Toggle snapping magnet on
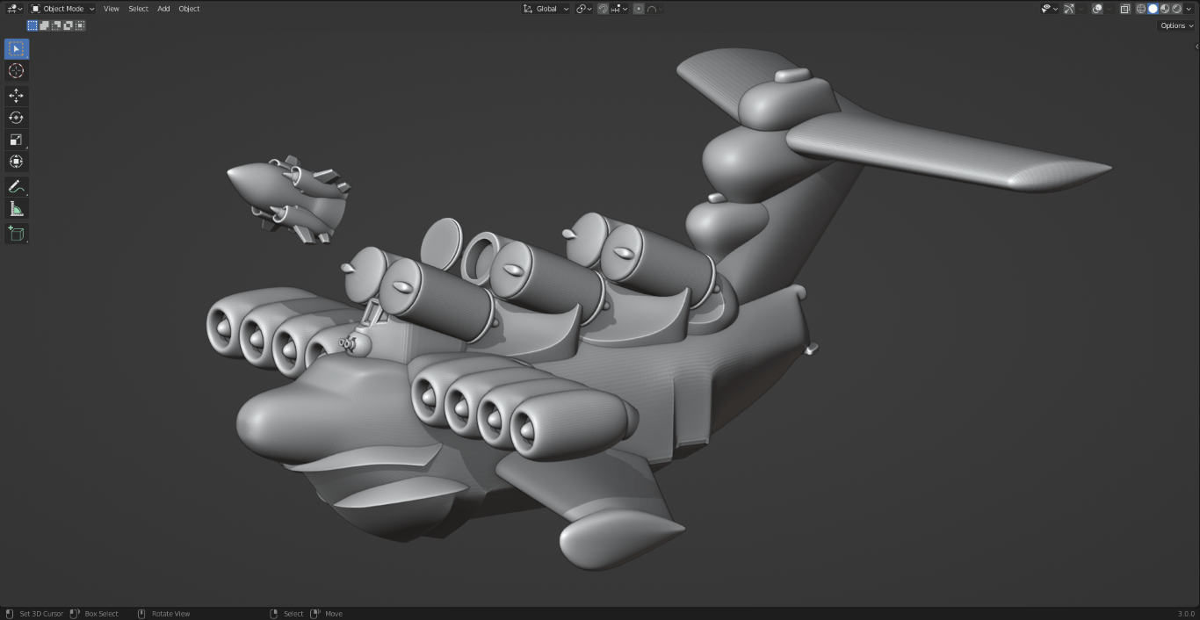This screenshot has height=620, width=1200. (x=604, y=9)
